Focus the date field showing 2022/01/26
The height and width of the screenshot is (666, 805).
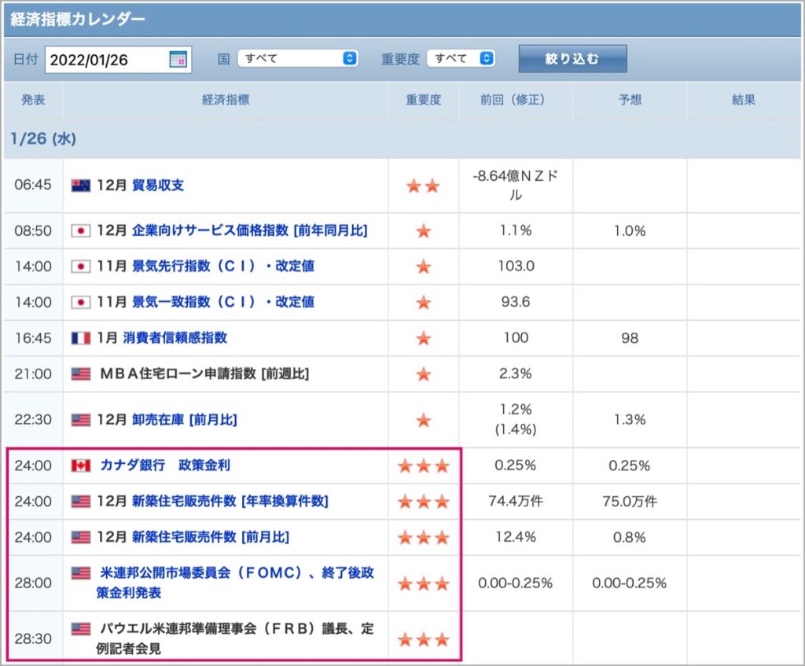pyautogui.click(x=118, y=60)
